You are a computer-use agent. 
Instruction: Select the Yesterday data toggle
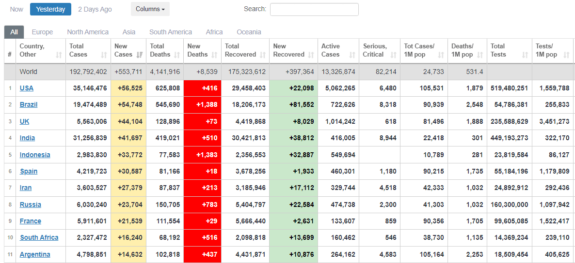(x=50, y=9)
